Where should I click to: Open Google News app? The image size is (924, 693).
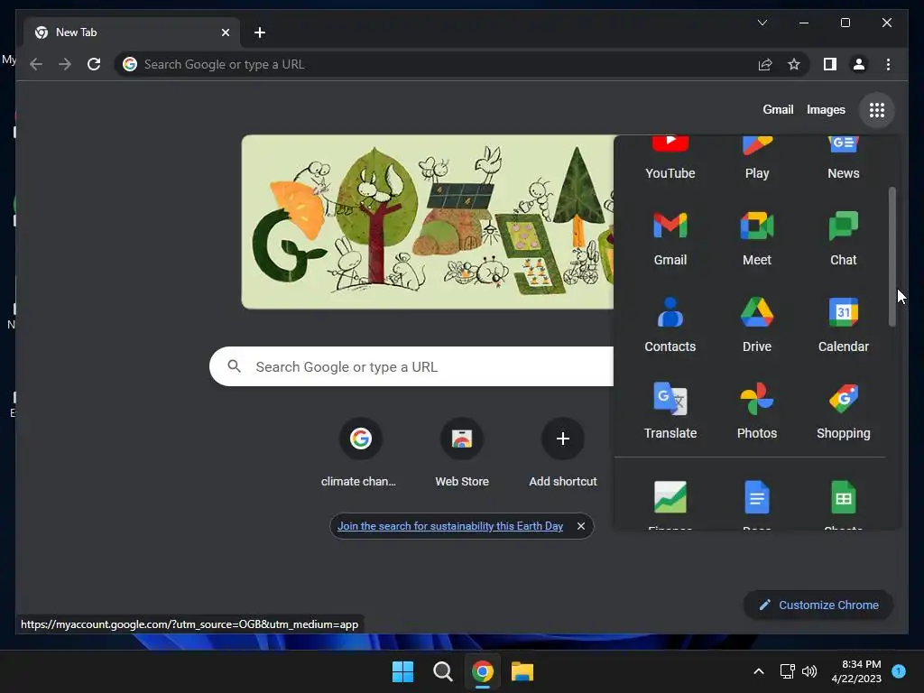click(x=844, y=158)
